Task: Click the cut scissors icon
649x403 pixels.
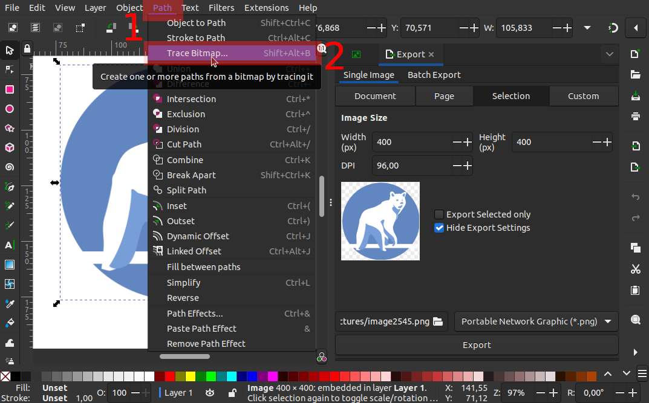Action: tap(635, 269)
